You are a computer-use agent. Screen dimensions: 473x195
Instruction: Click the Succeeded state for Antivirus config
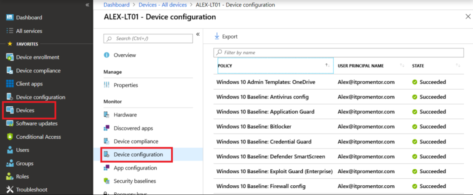433,97
